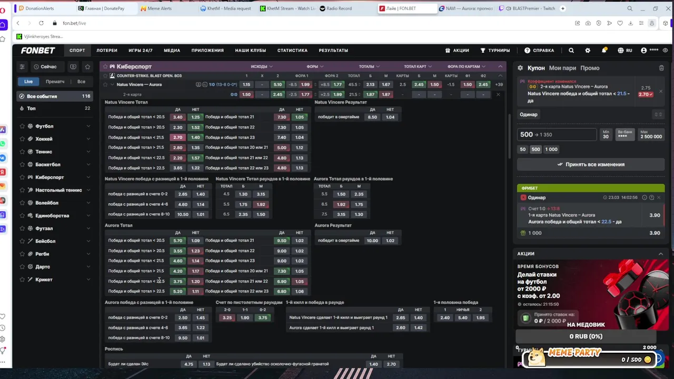Open the Тотал карт column dropdown
This screenshot has width=674, height=379.
point(418,66)
